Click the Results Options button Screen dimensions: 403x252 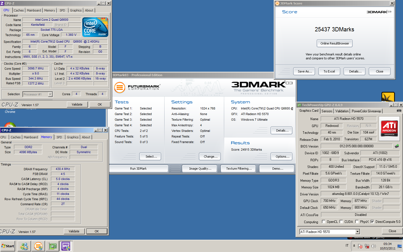(x=282, y=157)
